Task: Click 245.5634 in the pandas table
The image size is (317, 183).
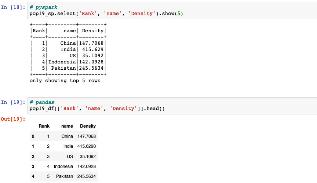Action: (x=87, y=176)
